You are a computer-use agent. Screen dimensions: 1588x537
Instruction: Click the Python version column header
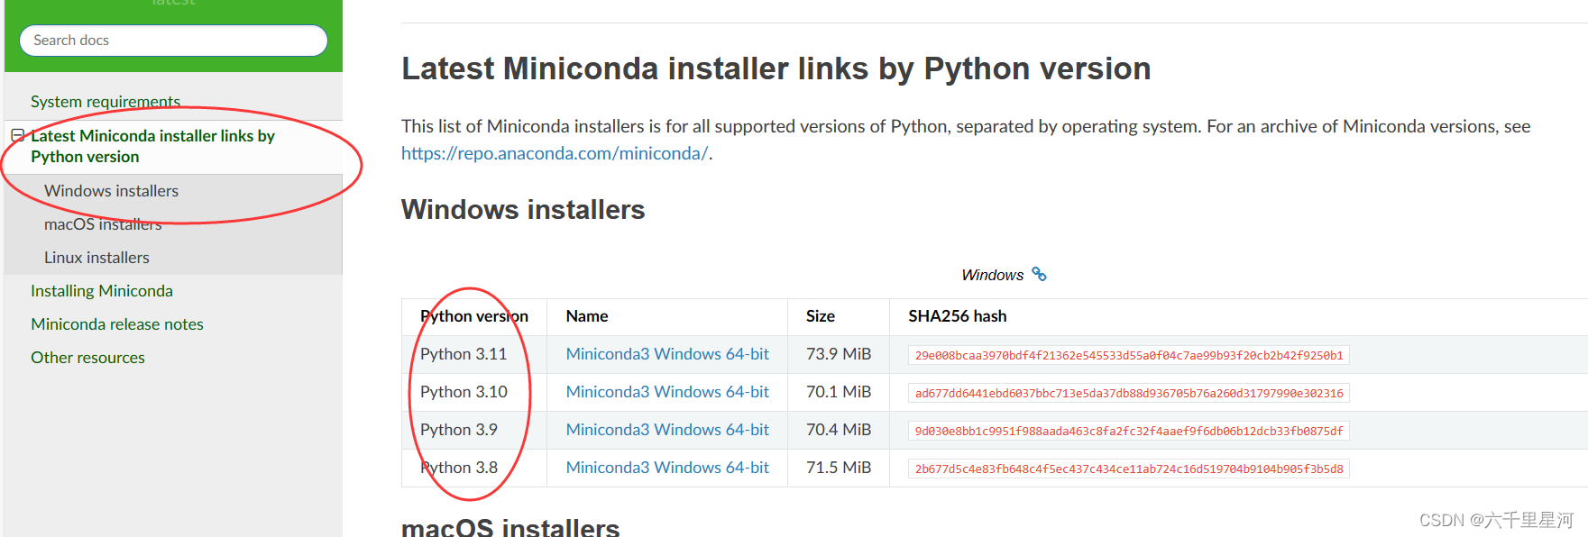(x=474, y=316)
